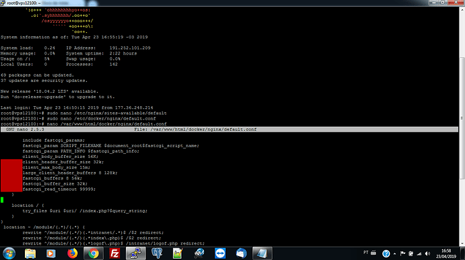Click the 'client_max_body_size 15m;' line
The image size is (465, 260).
point(57,167)
